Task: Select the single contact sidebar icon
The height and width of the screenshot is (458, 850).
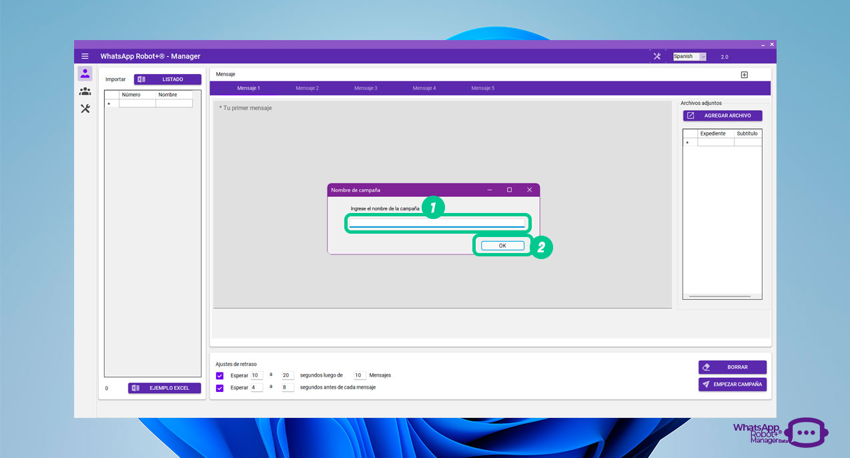Action: coord(85,73)
